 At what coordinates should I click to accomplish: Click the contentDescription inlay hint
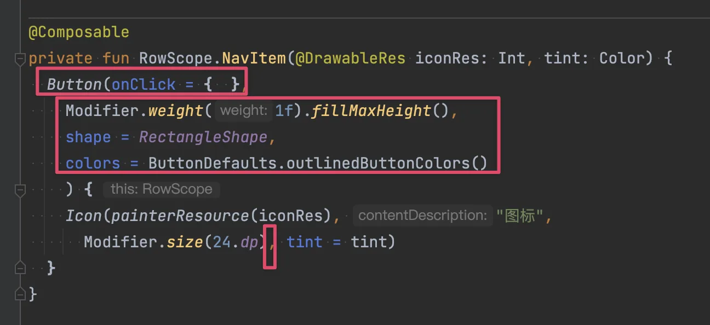pyautogui.click(x=422, y=216)
